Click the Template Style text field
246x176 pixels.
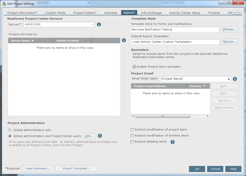(175, 29)
